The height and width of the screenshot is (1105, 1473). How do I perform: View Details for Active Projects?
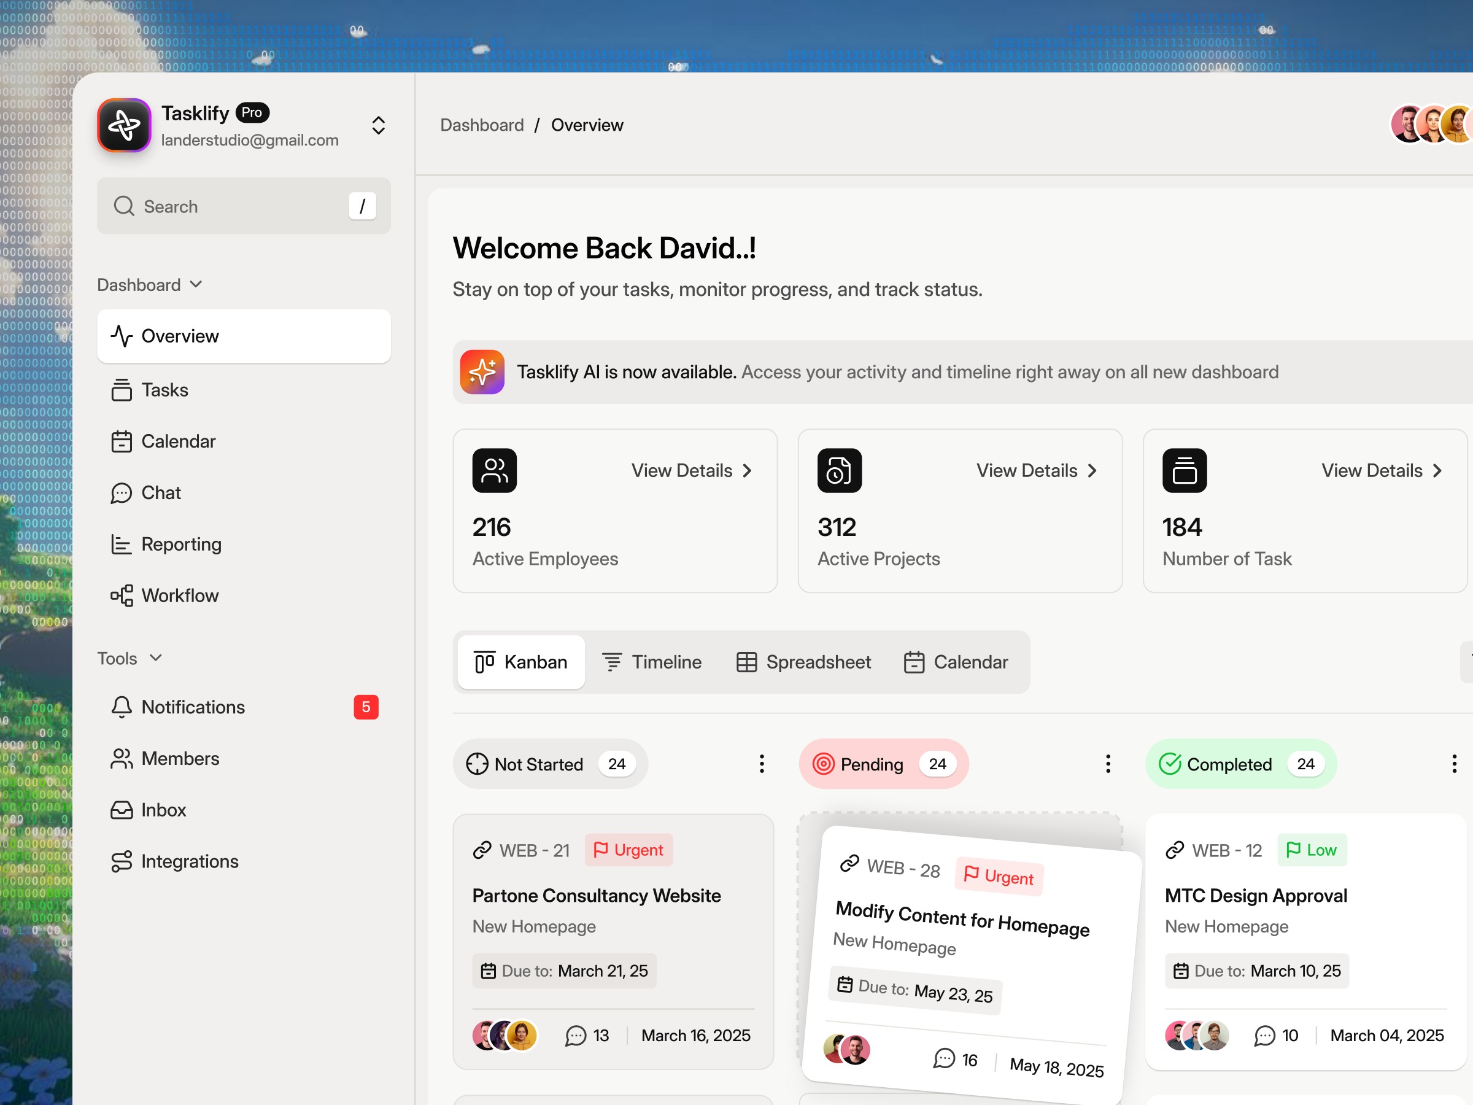pos(1037,470)
